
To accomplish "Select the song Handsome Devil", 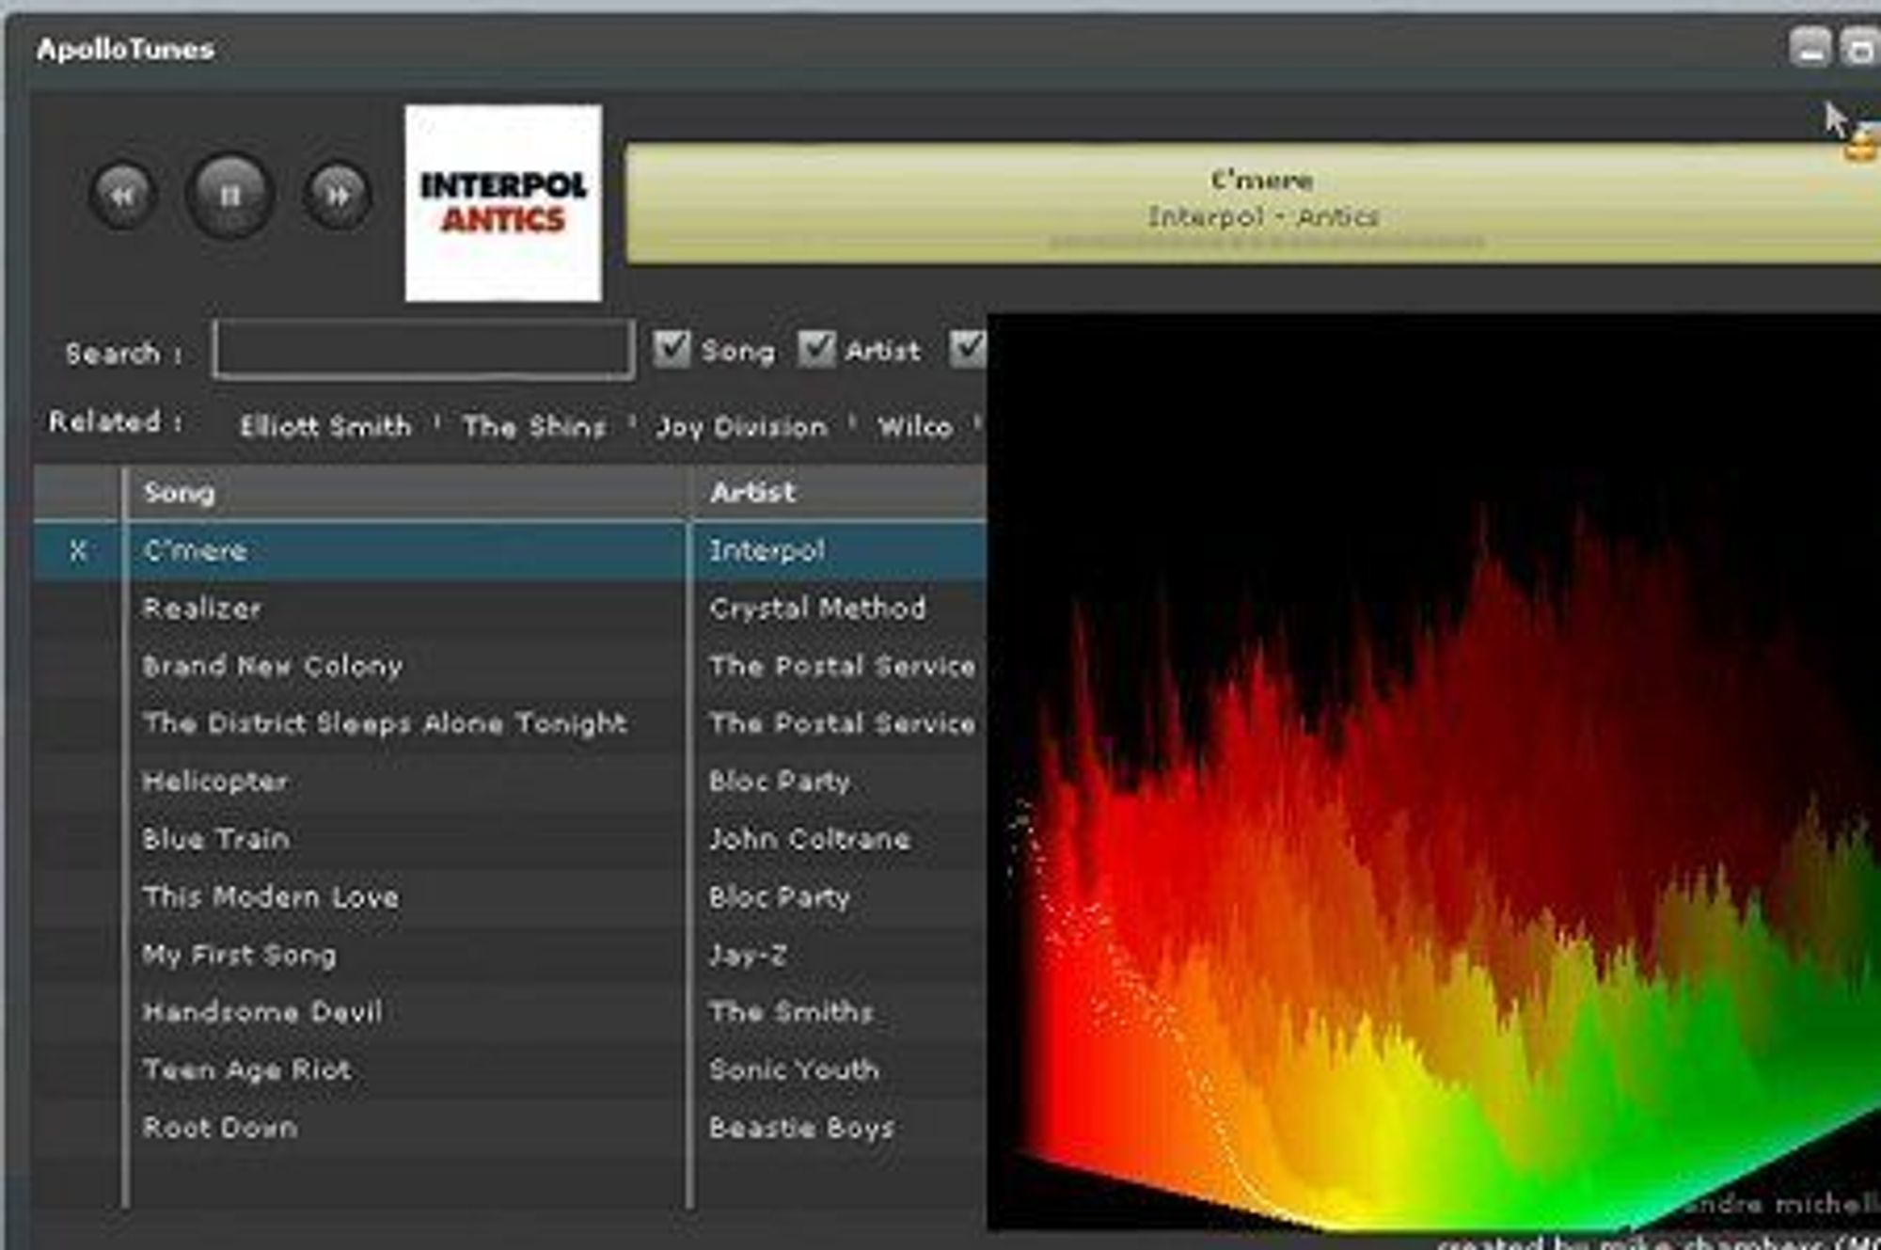I will (x=262, y=1012).
